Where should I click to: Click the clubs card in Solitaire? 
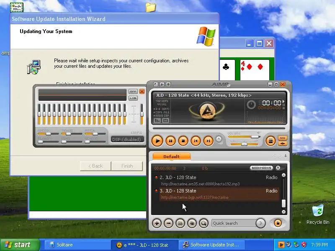click(x=227, y=70)
